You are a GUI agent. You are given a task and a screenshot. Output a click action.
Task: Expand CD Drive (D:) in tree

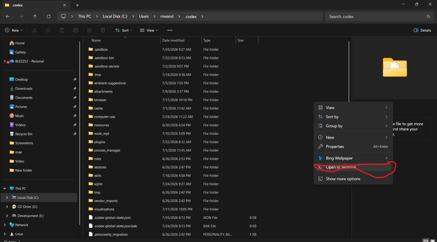point(7,207)
